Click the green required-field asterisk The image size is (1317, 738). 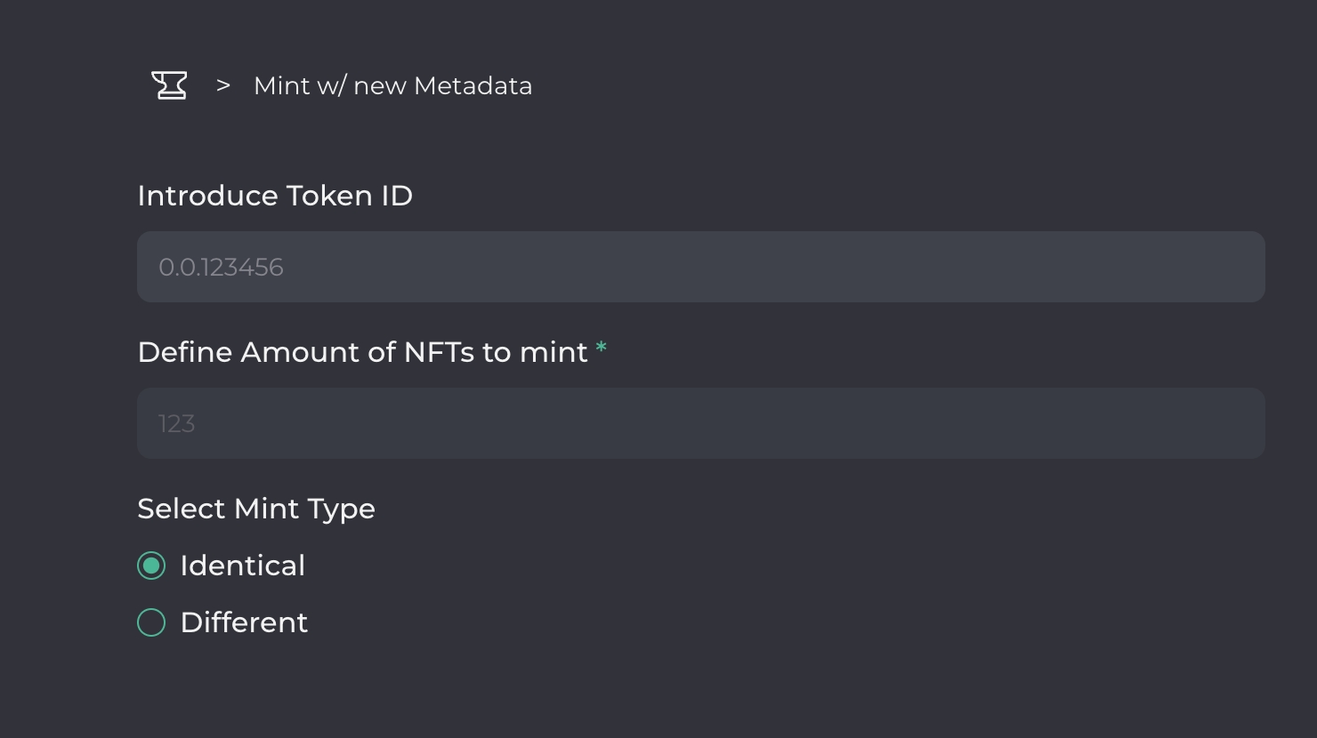coord(602,348)
